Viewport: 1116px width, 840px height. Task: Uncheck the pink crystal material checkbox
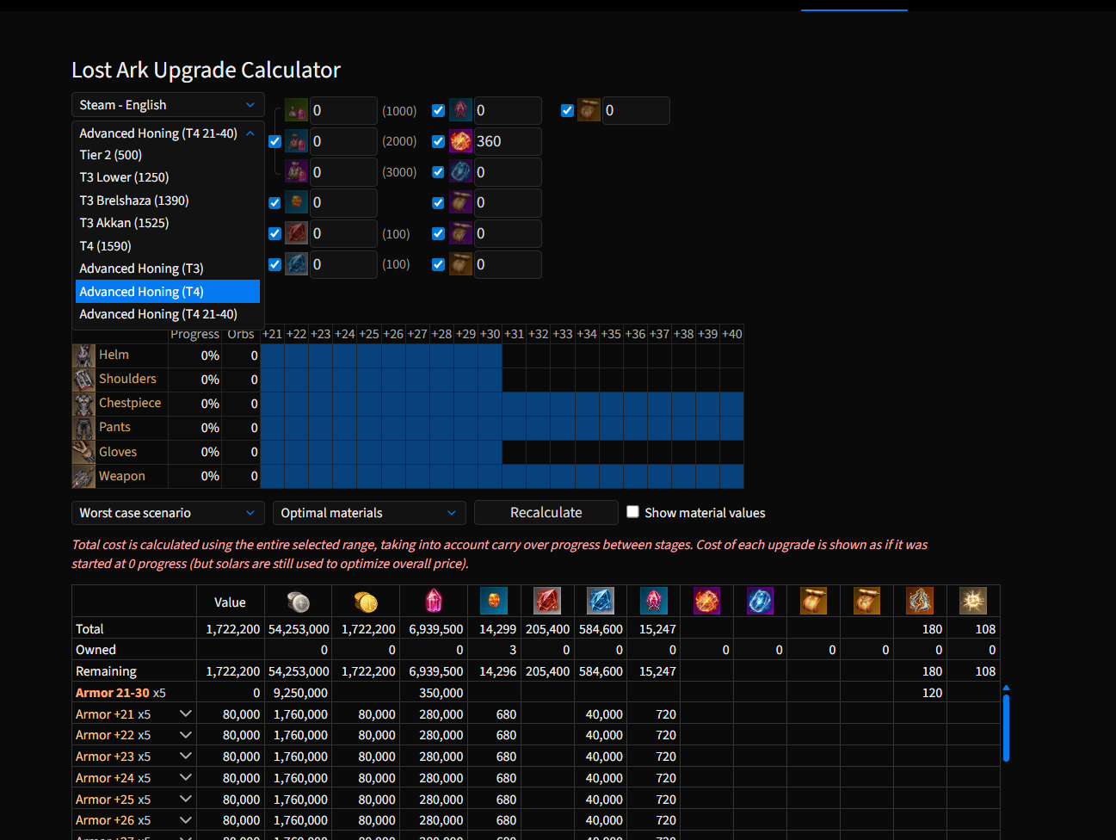tap(438, 110)
